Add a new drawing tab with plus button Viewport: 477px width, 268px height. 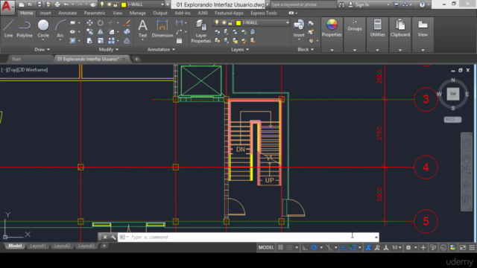pyautogui.click(x=136, y=59)
